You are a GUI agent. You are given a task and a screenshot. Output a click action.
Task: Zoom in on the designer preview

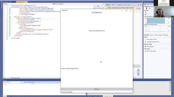(x=138, y=70)
